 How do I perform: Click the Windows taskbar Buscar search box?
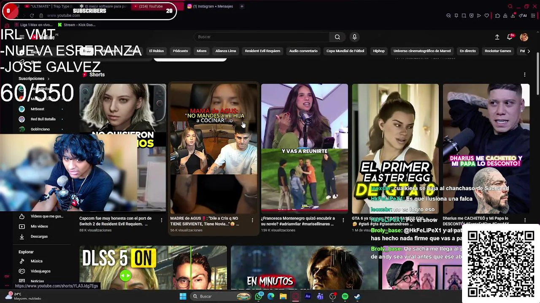(x=221, y=296)
